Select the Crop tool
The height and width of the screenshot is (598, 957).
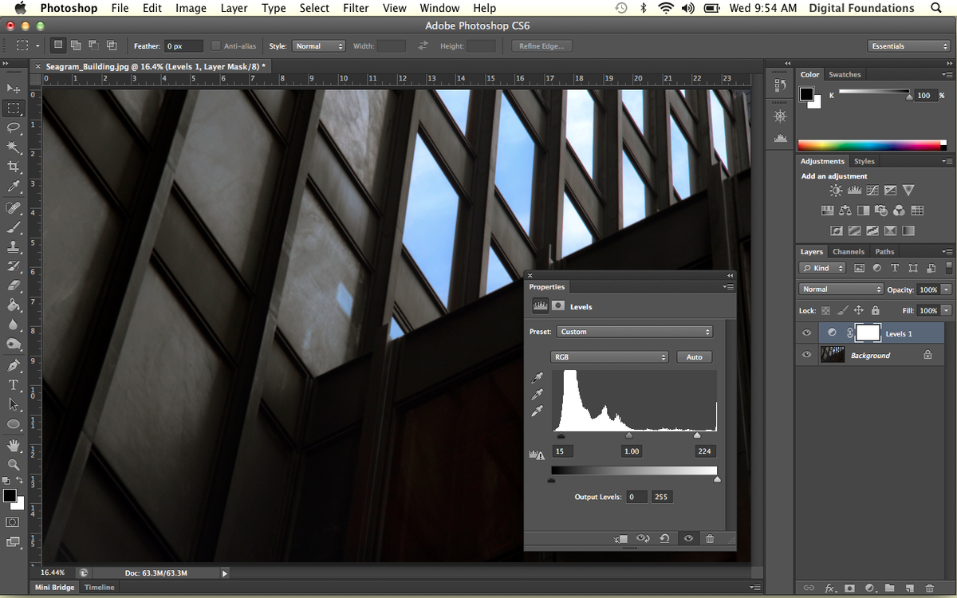[14, 167]
